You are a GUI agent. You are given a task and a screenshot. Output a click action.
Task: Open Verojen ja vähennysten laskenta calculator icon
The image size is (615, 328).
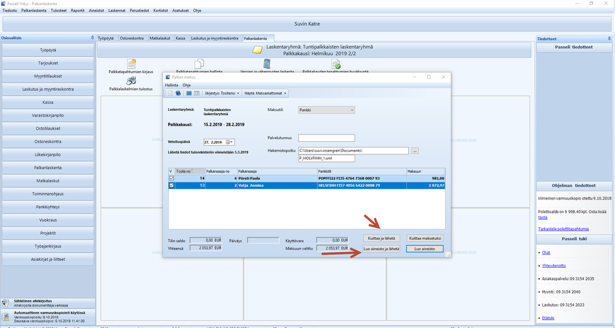267,64
